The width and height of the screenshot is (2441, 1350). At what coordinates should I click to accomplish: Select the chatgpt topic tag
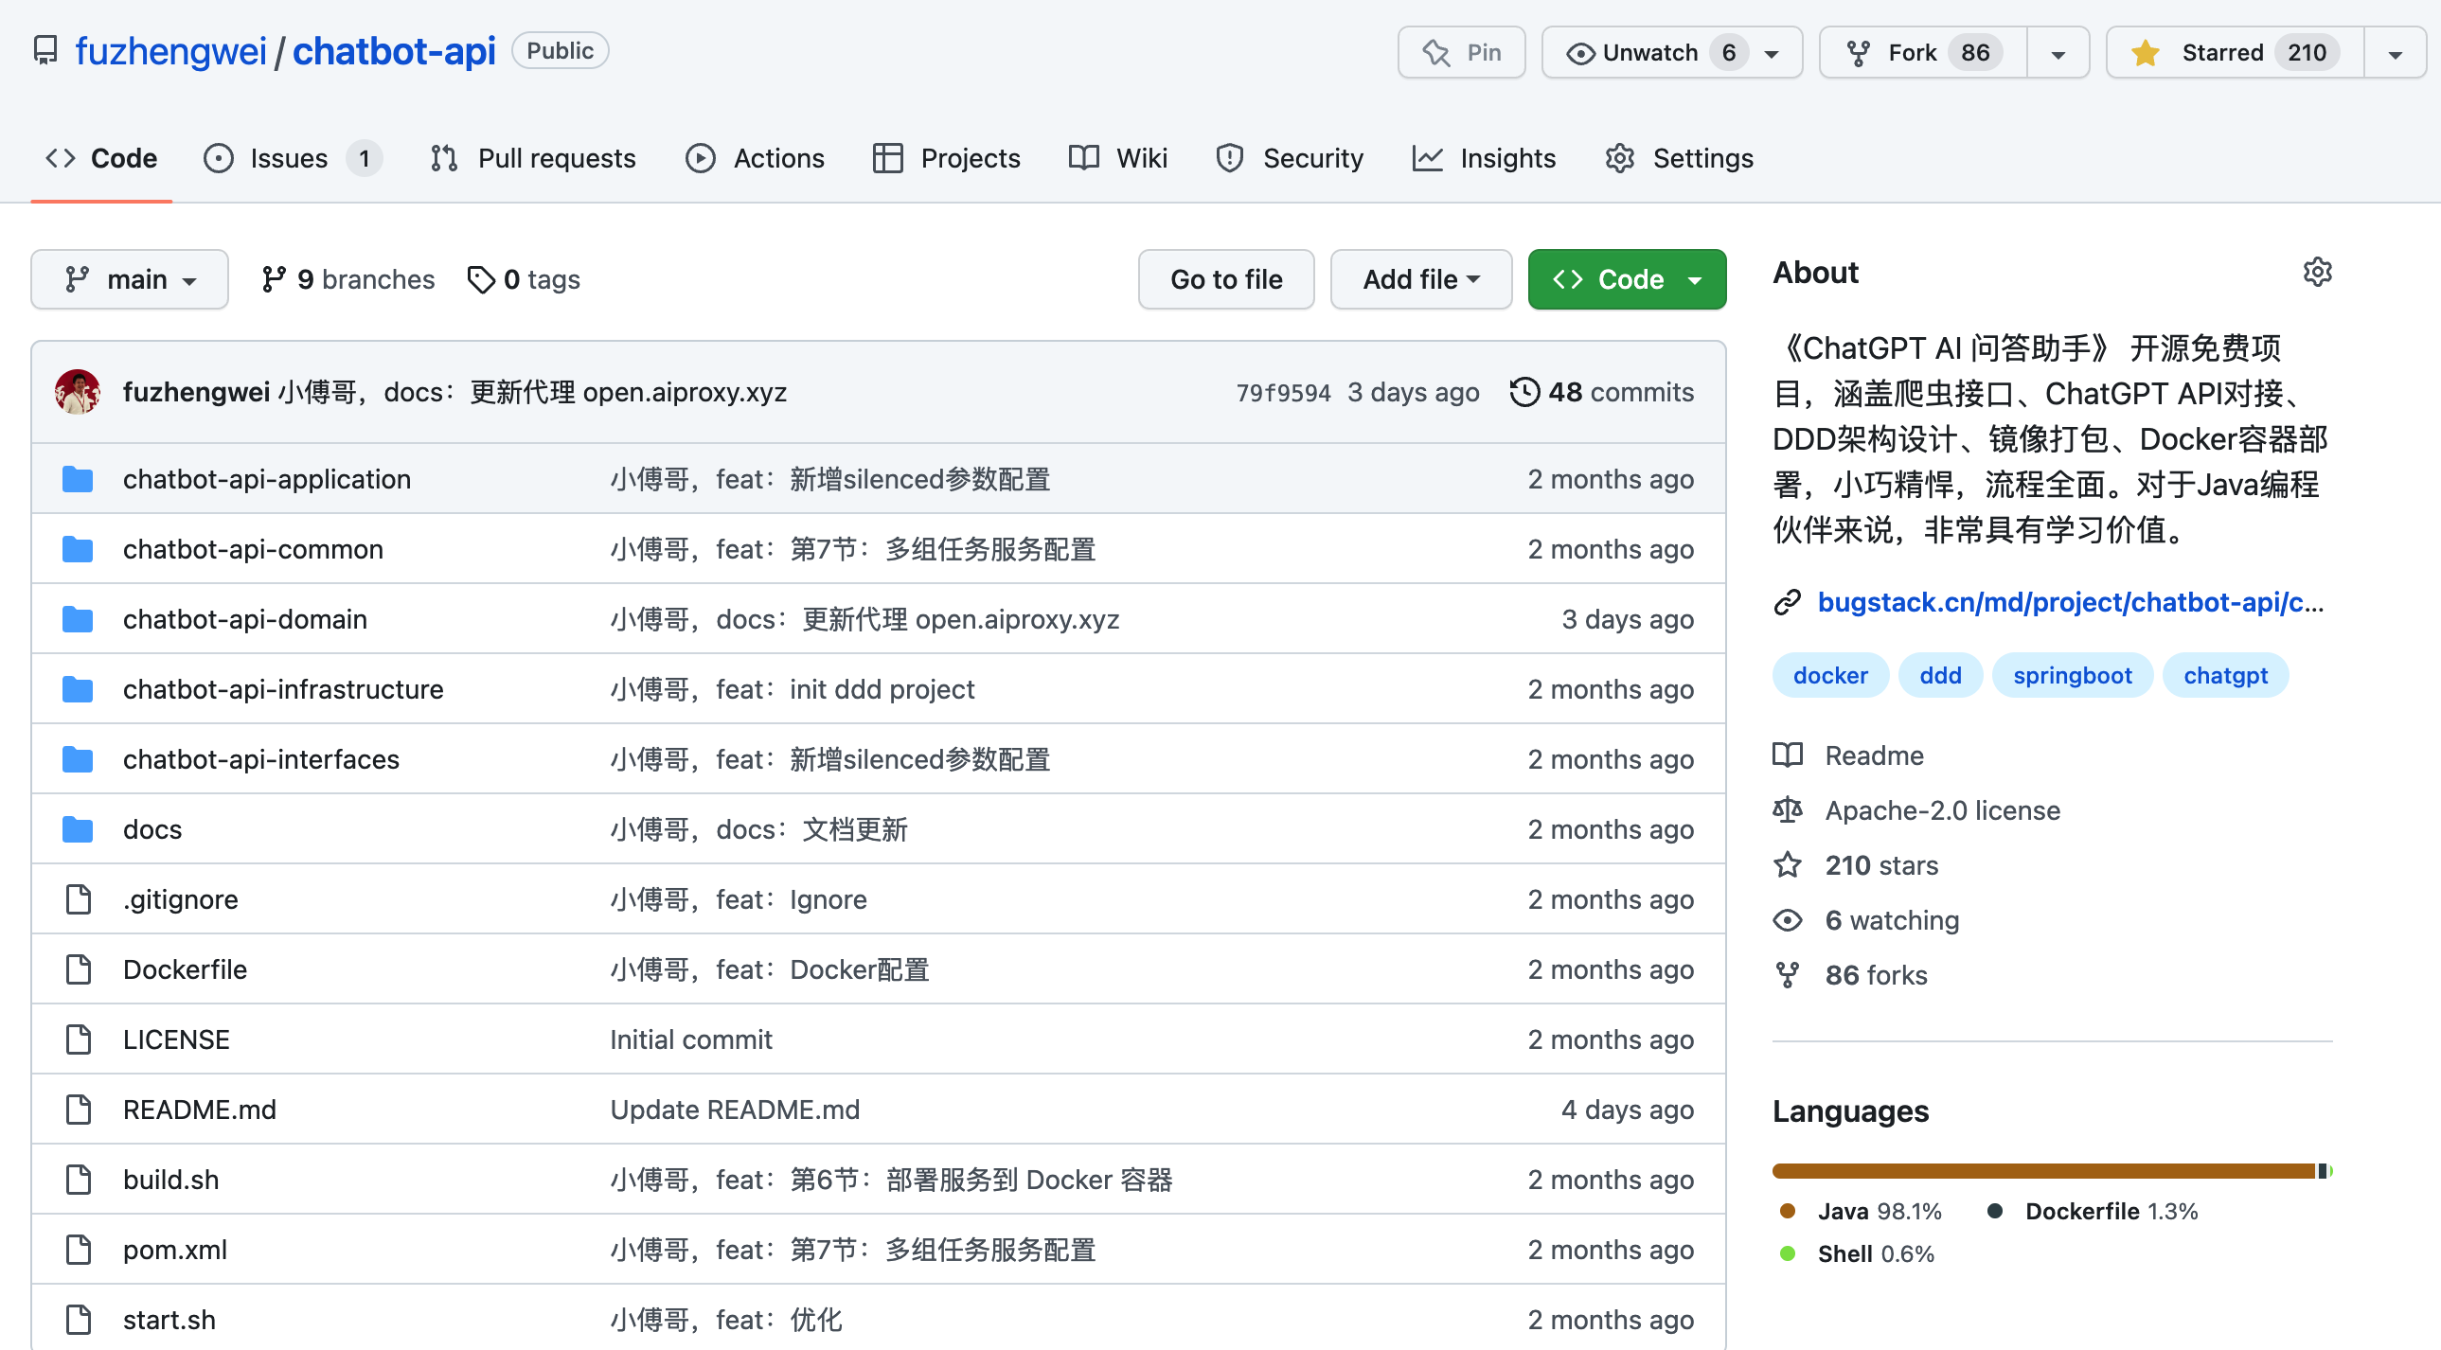pos(2225,676)
